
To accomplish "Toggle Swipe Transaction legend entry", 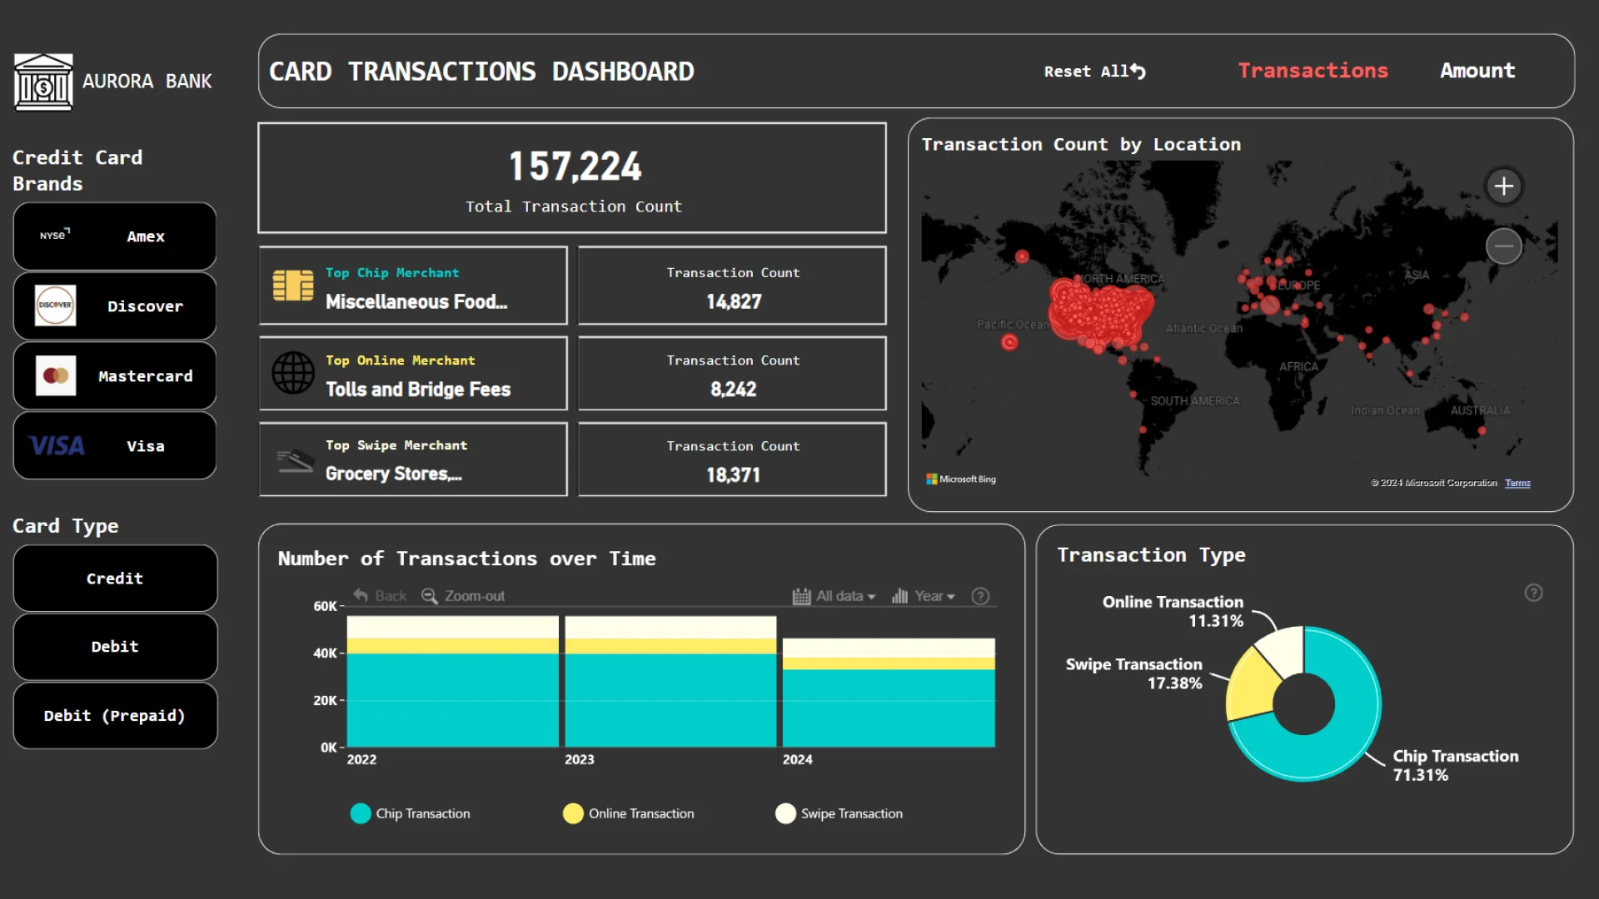I will tap(839, 813).
